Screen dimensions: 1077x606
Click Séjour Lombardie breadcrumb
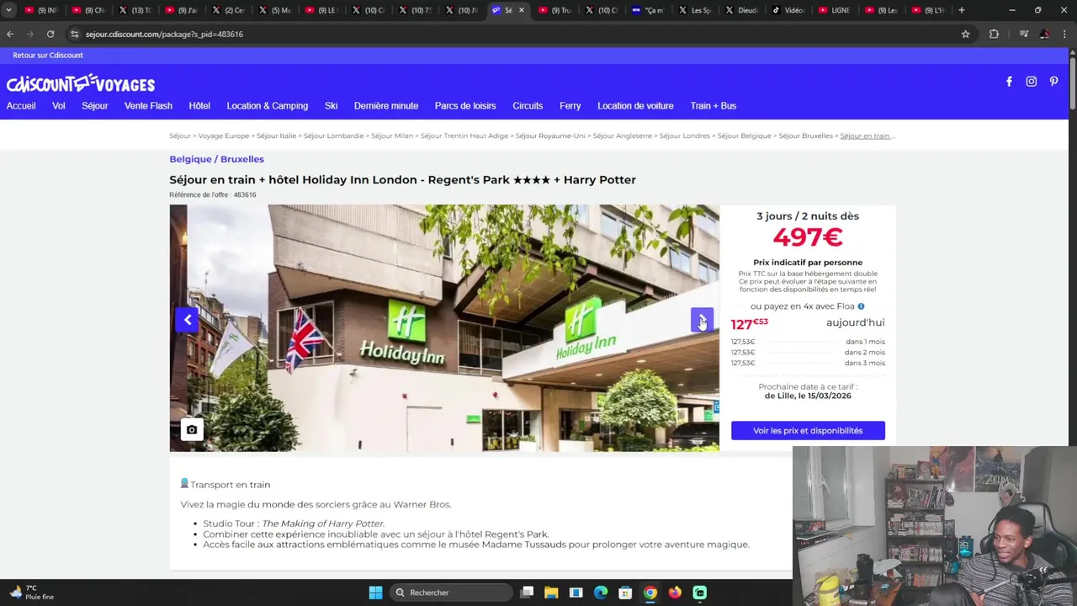333,136
